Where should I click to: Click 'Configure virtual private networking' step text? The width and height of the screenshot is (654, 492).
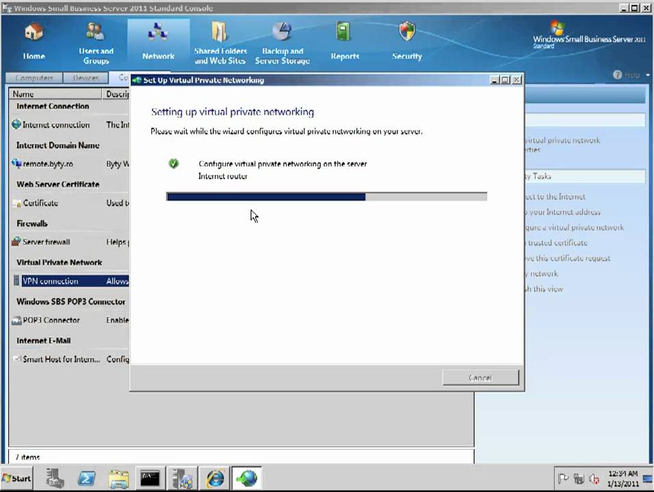coord(283,164)
